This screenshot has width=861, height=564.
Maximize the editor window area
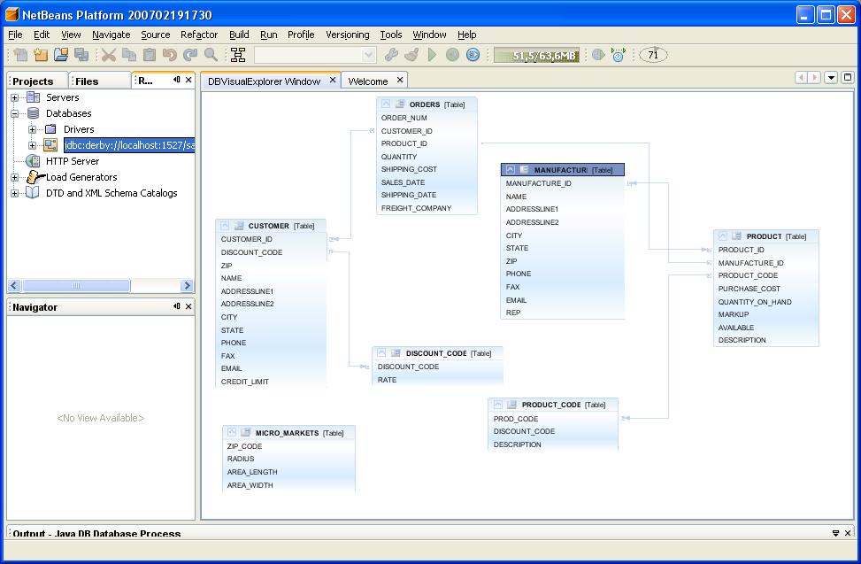point(848,77)
